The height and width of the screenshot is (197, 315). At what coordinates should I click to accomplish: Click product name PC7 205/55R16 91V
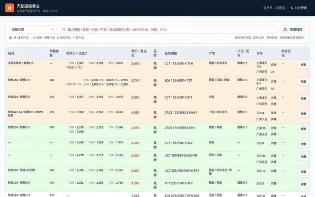coord(179,183)
